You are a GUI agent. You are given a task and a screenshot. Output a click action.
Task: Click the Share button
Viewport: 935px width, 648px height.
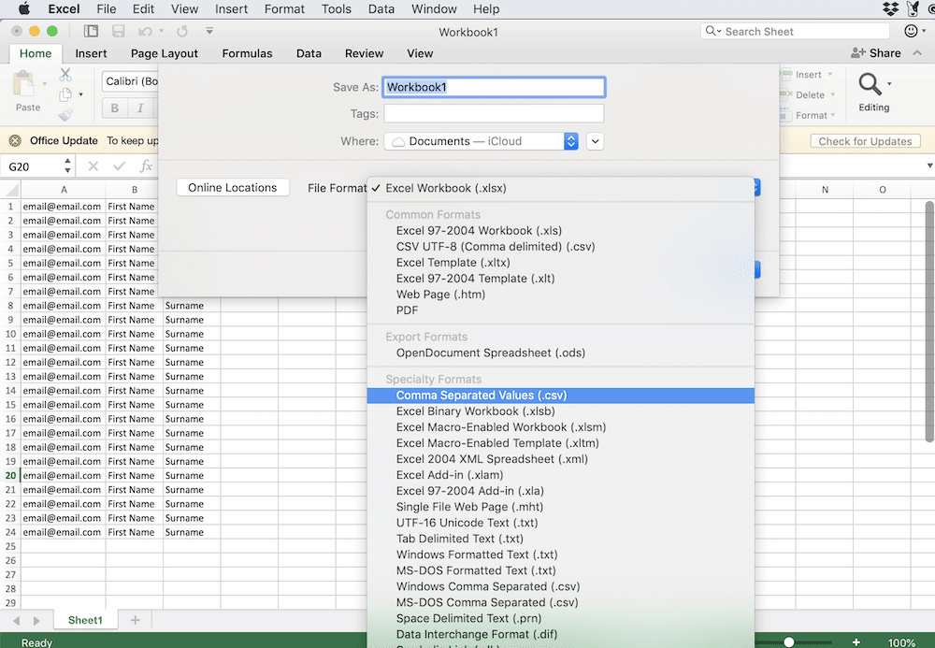pyautogui.click(x=876, y=53)
